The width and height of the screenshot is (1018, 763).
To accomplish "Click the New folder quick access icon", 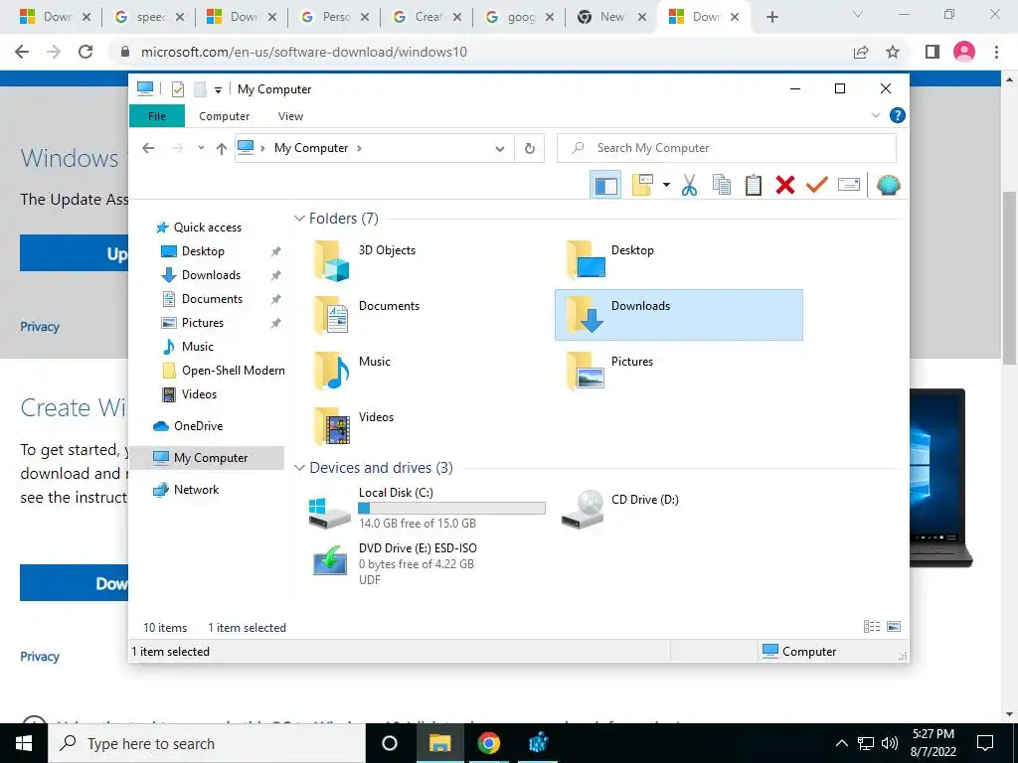I will 200,89.
